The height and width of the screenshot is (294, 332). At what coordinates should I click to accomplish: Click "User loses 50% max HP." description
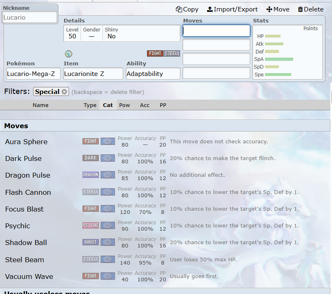[x=203, y=260]
